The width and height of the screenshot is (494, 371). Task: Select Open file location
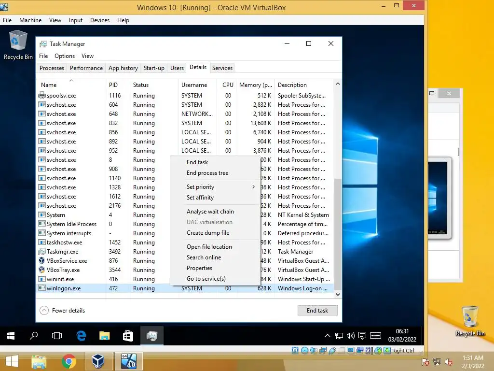[216, 247]
